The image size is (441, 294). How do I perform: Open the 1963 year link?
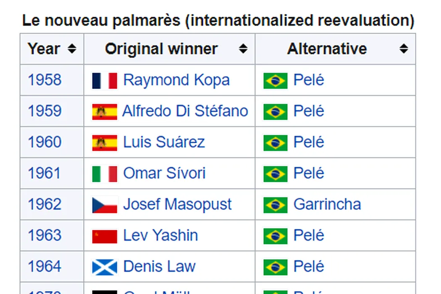(x=45, y=235)
